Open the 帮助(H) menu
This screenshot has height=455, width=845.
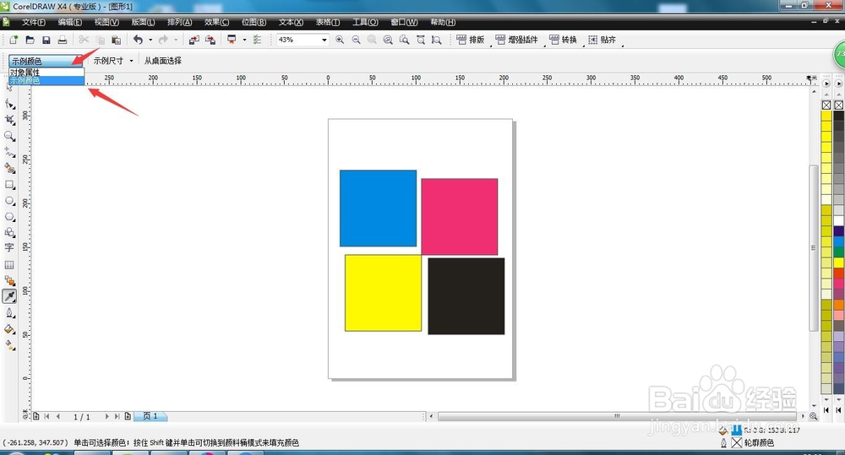point(443,22)
